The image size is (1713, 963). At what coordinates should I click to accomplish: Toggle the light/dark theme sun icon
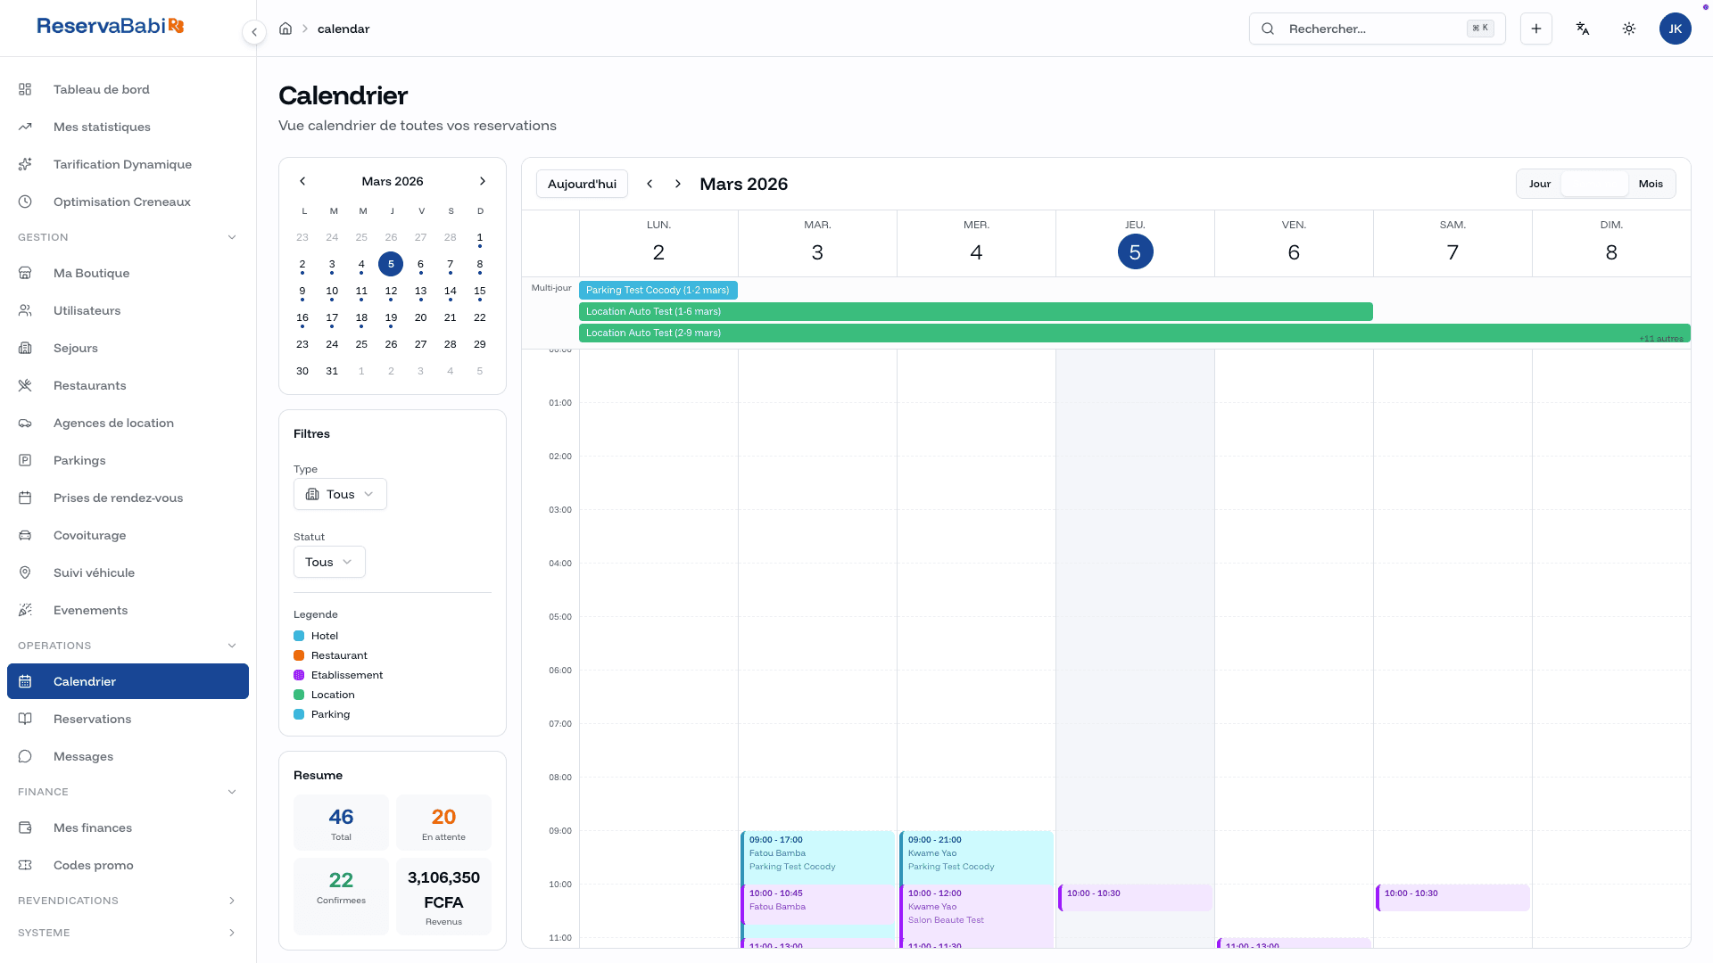[1629, 29]
